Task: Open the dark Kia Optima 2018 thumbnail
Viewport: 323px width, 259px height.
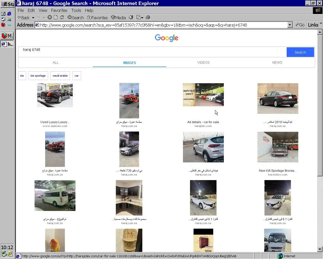Action: [x=278, y=98]
